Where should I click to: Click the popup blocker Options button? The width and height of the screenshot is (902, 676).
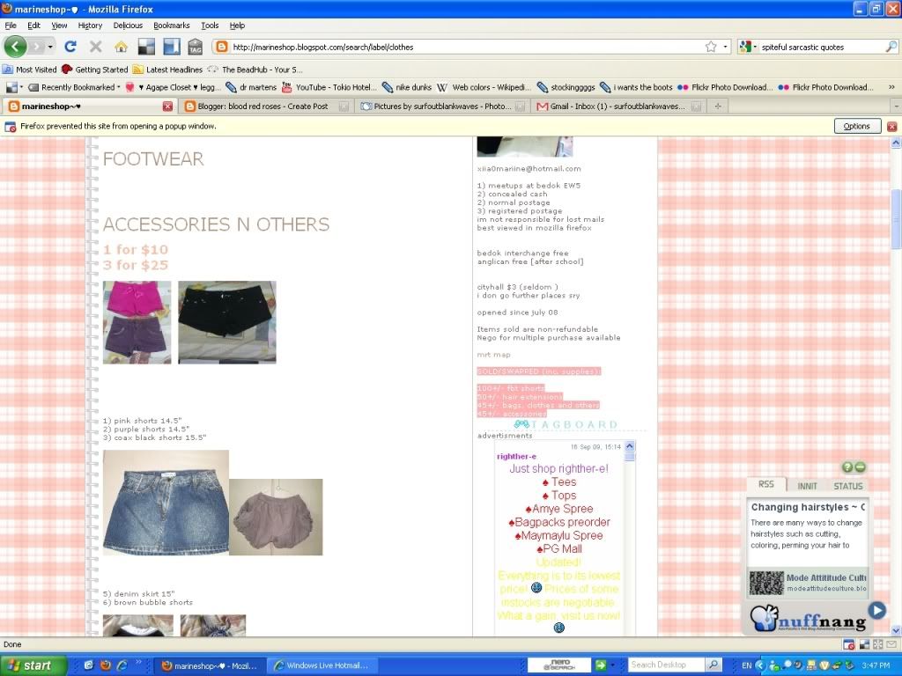856,126
